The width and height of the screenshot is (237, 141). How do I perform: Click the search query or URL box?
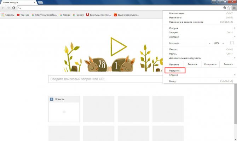(105, 79)
